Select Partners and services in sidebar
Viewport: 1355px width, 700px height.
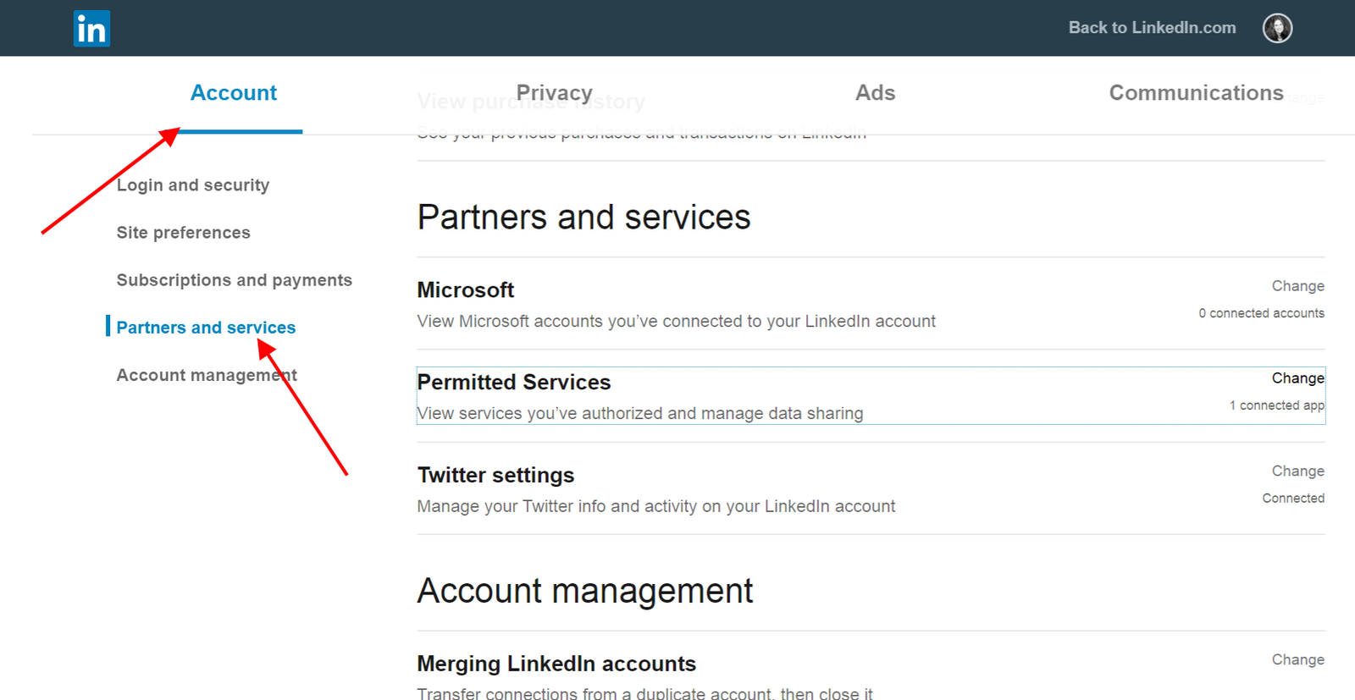pos(206,327)
